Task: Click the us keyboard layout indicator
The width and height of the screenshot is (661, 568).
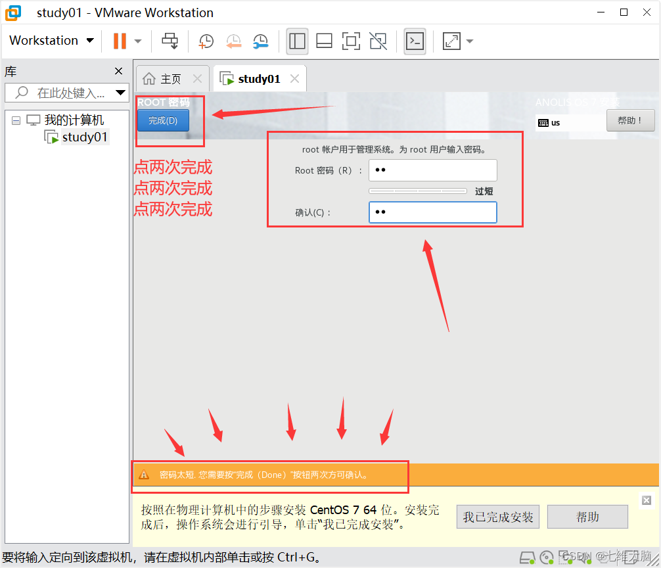Action: 549,123
